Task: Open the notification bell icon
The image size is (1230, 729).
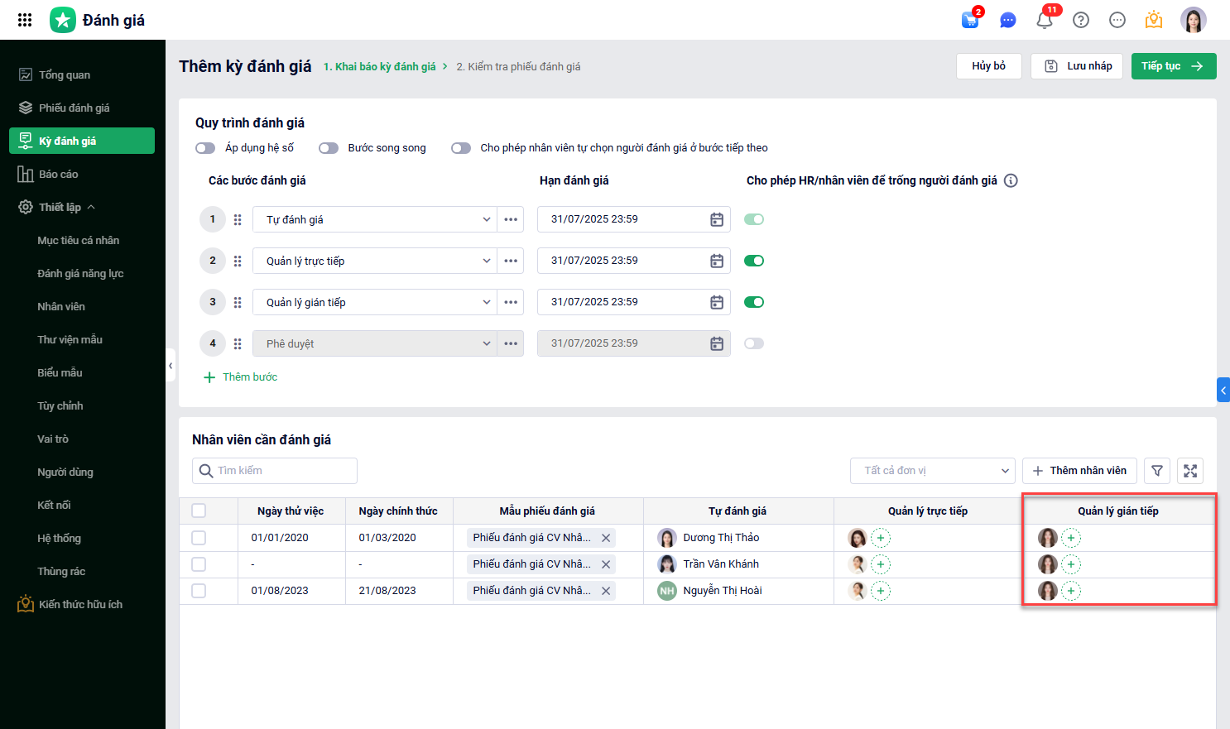Action: [x=1045, y=20]
